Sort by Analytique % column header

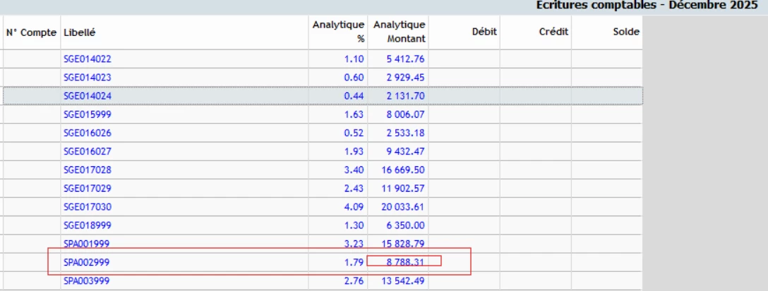coord(338,32)
